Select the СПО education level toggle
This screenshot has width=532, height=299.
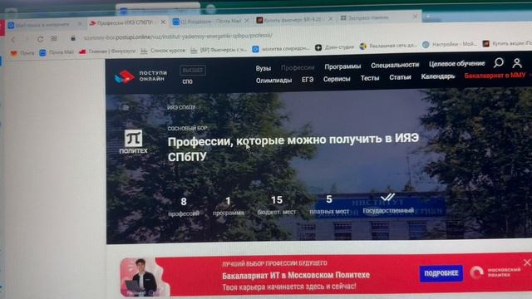187,81
